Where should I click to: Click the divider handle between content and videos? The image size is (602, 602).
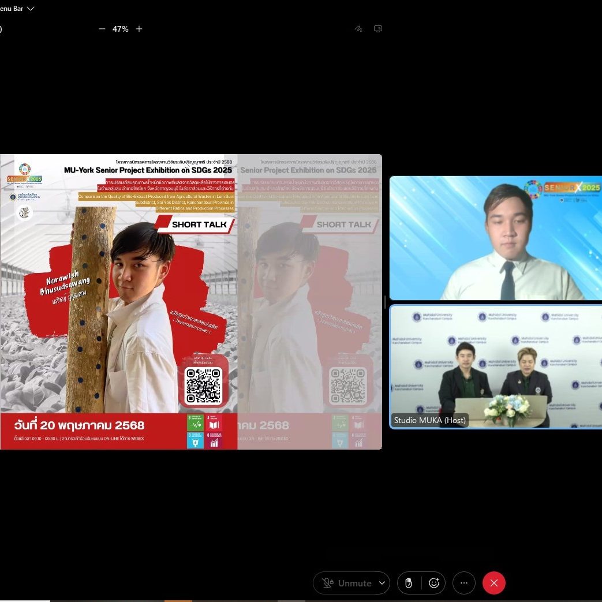(386, 301)
